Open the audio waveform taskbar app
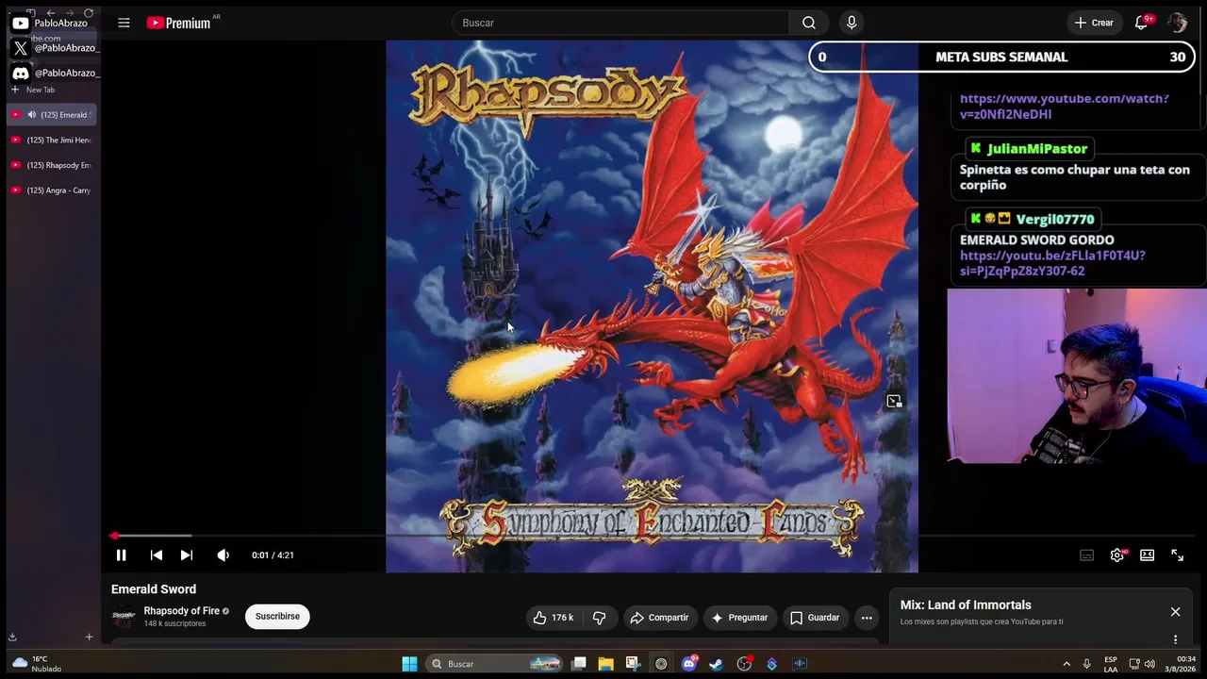 [x=800, y=664]
